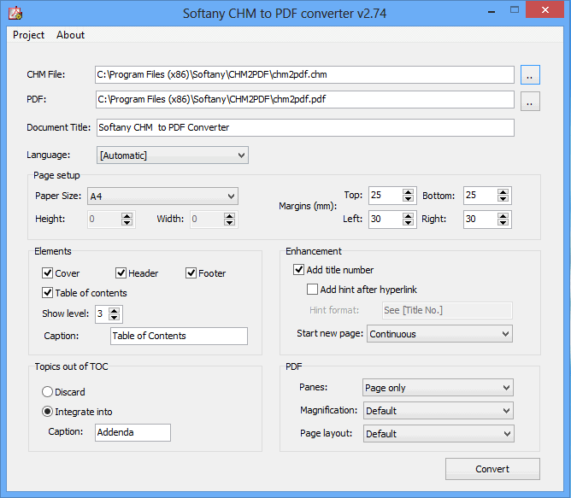Open the Language dropdown

click(241, 155)
